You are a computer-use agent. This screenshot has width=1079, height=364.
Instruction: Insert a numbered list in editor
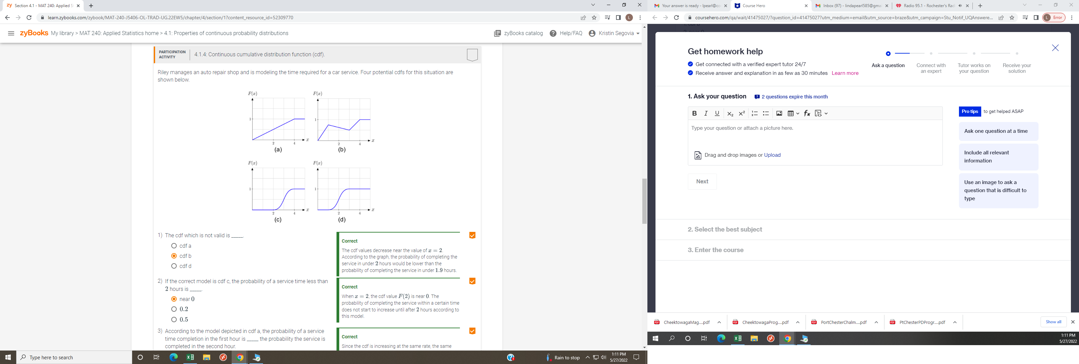(x=754, y=114)
